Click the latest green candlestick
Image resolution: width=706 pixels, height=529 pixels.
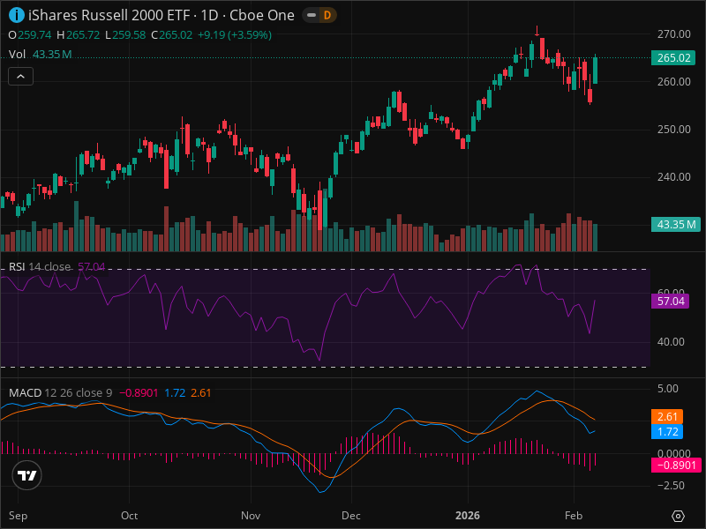pos(595,71)
